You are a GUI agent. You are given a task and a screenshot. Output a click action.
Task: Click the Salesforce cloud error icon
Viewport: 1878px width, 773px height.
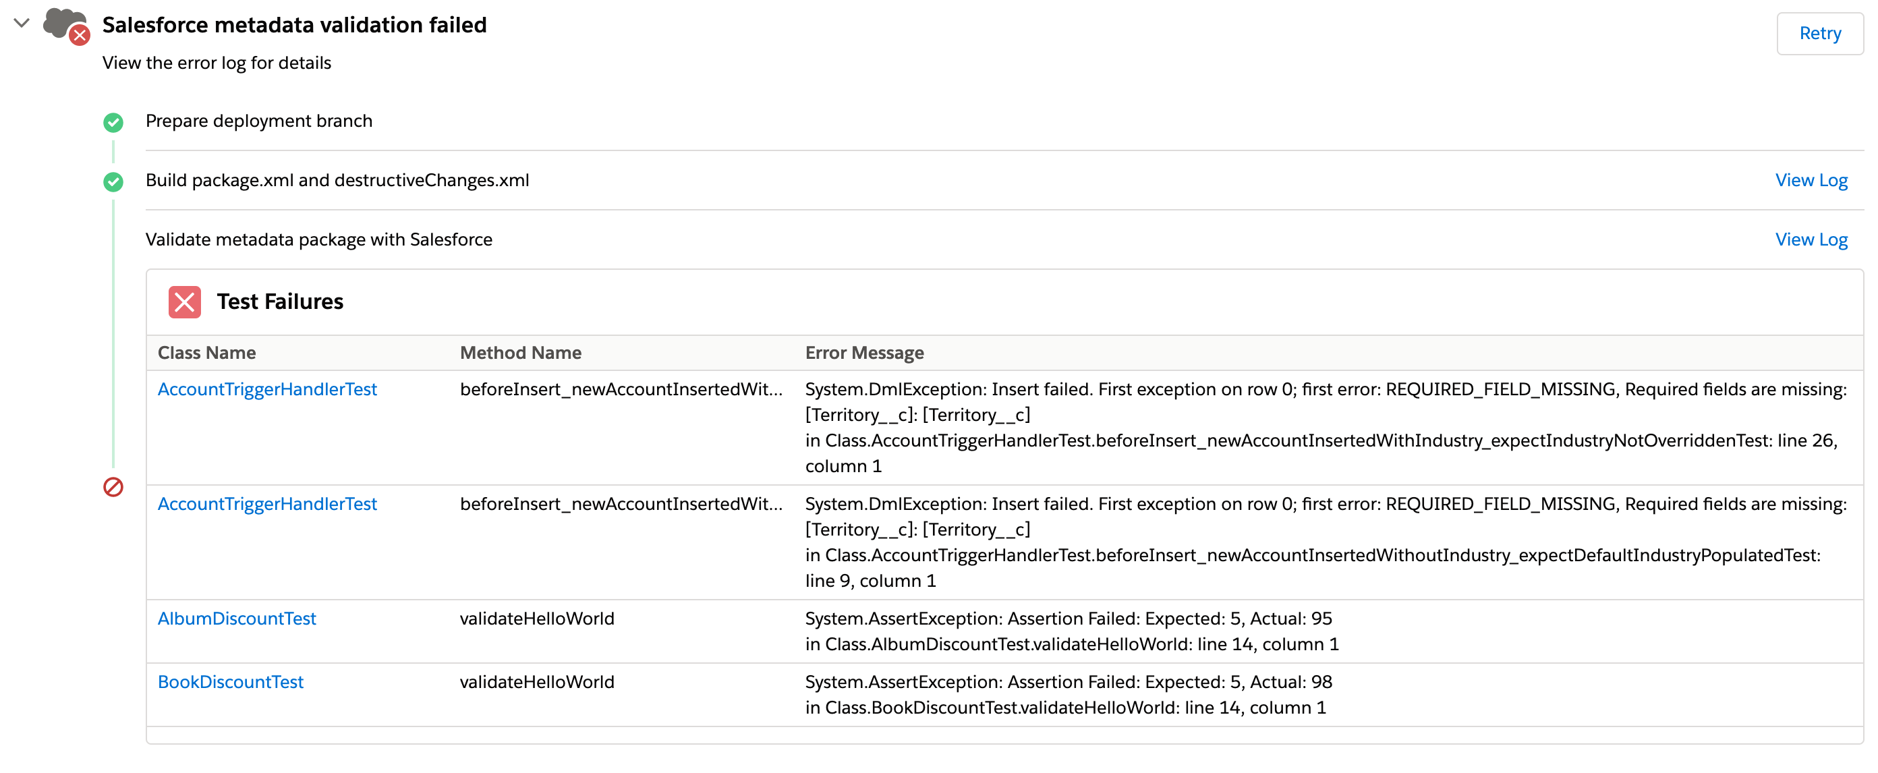pyautogui.click(x=66, y=26)
